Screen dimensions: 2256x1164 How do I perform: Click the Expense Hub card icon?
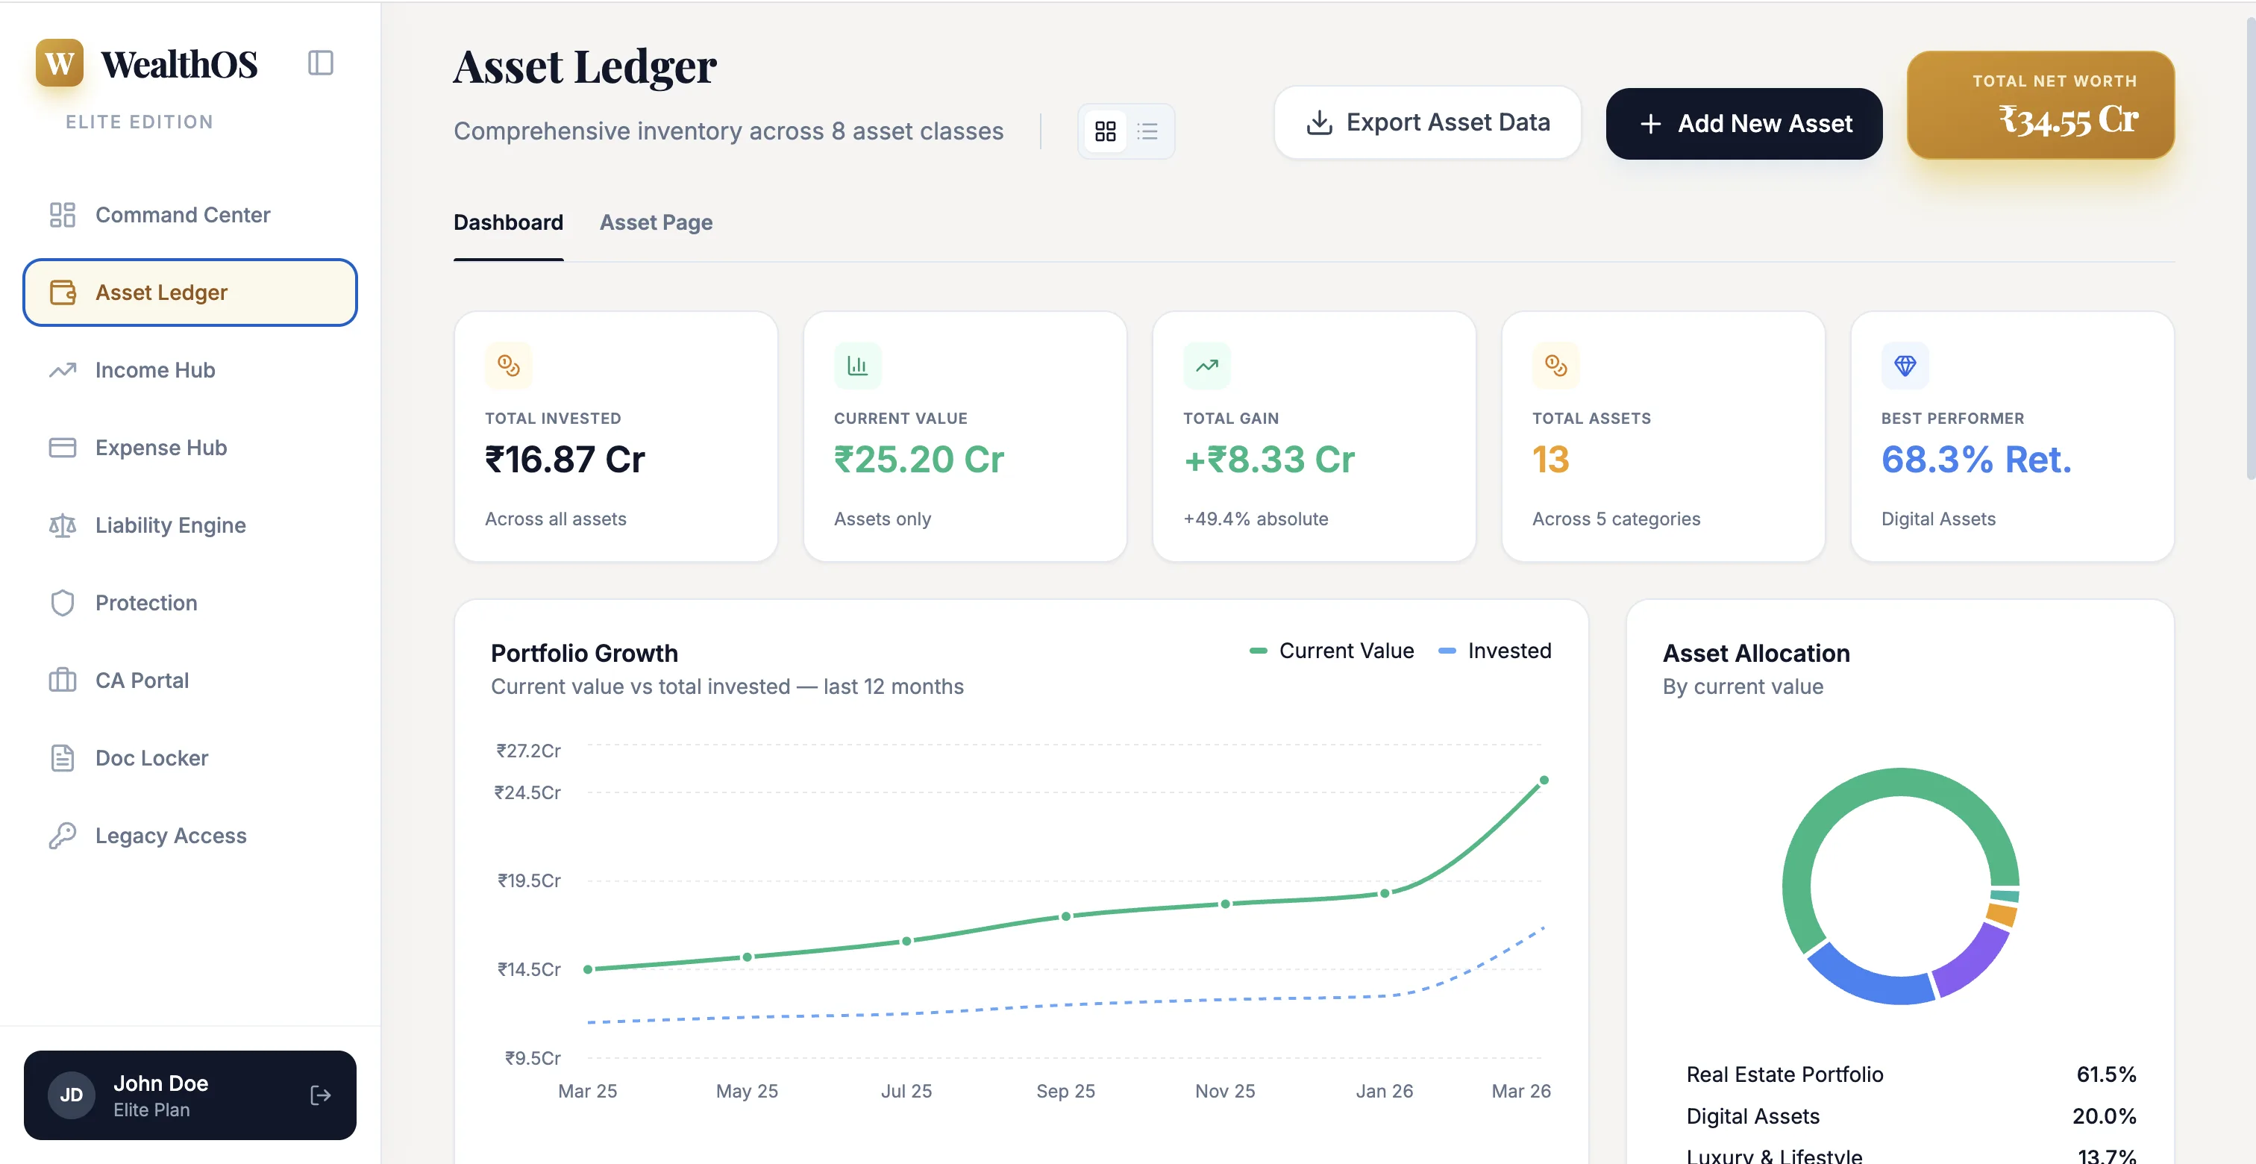click(x=62, y=448)
